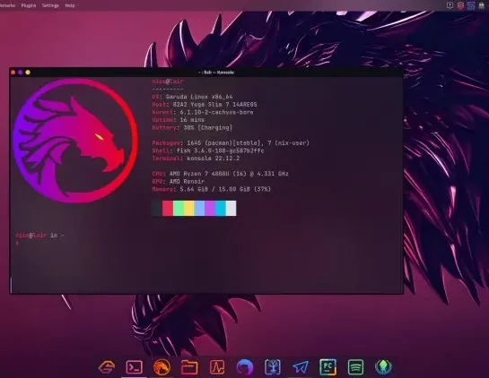
Task: Launch Spotify from the dock
Action: tap(356, 367)
